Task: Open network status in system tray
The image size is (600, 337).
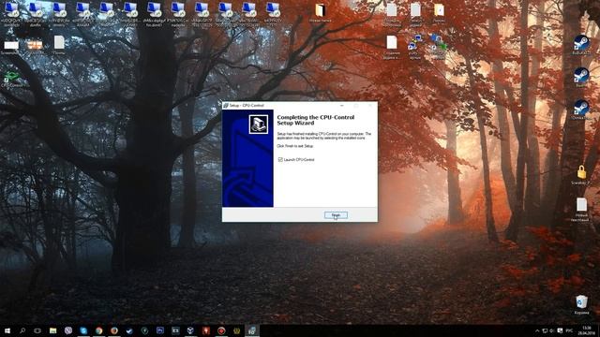Action: 545,330
